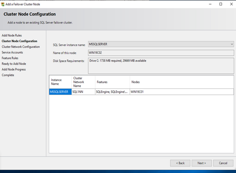Viewport: 236px width, 173px height.
Task: Click the Name of this node field
Action: 161,53
